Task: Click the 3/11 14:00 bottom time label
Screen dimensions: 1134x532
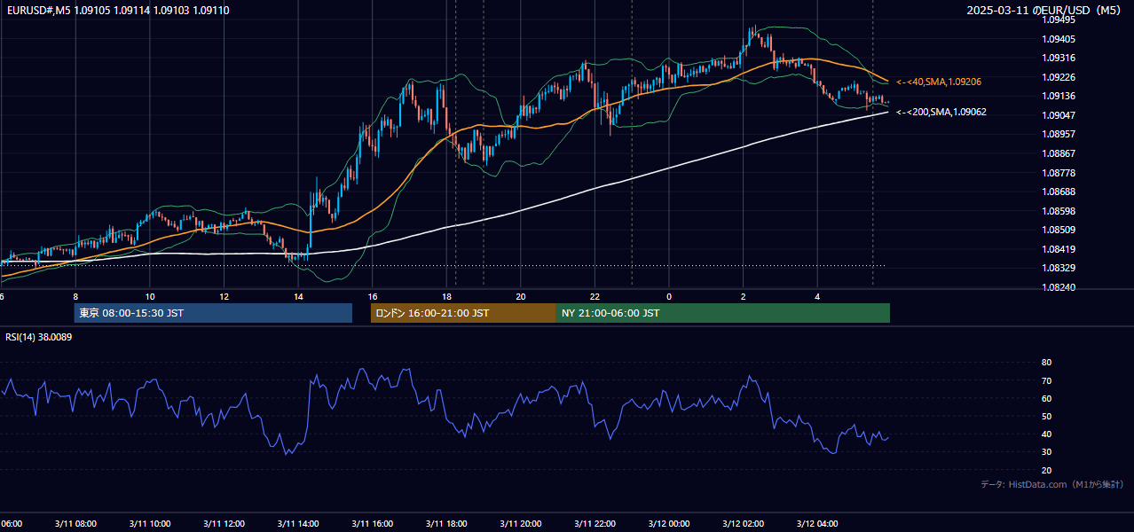Action: point(297,524)
